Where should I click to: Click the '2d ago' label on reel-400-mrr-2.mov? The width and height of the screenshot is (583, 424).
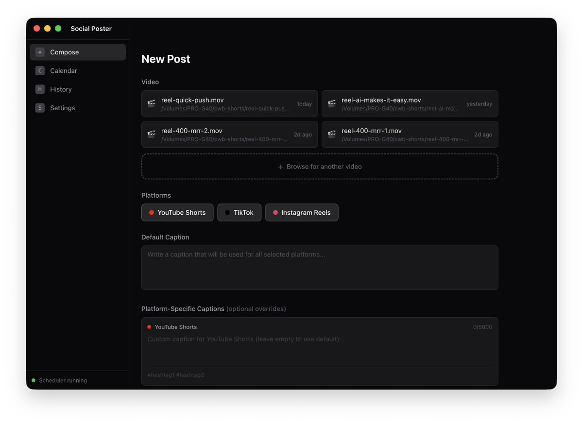click(303, 135)
